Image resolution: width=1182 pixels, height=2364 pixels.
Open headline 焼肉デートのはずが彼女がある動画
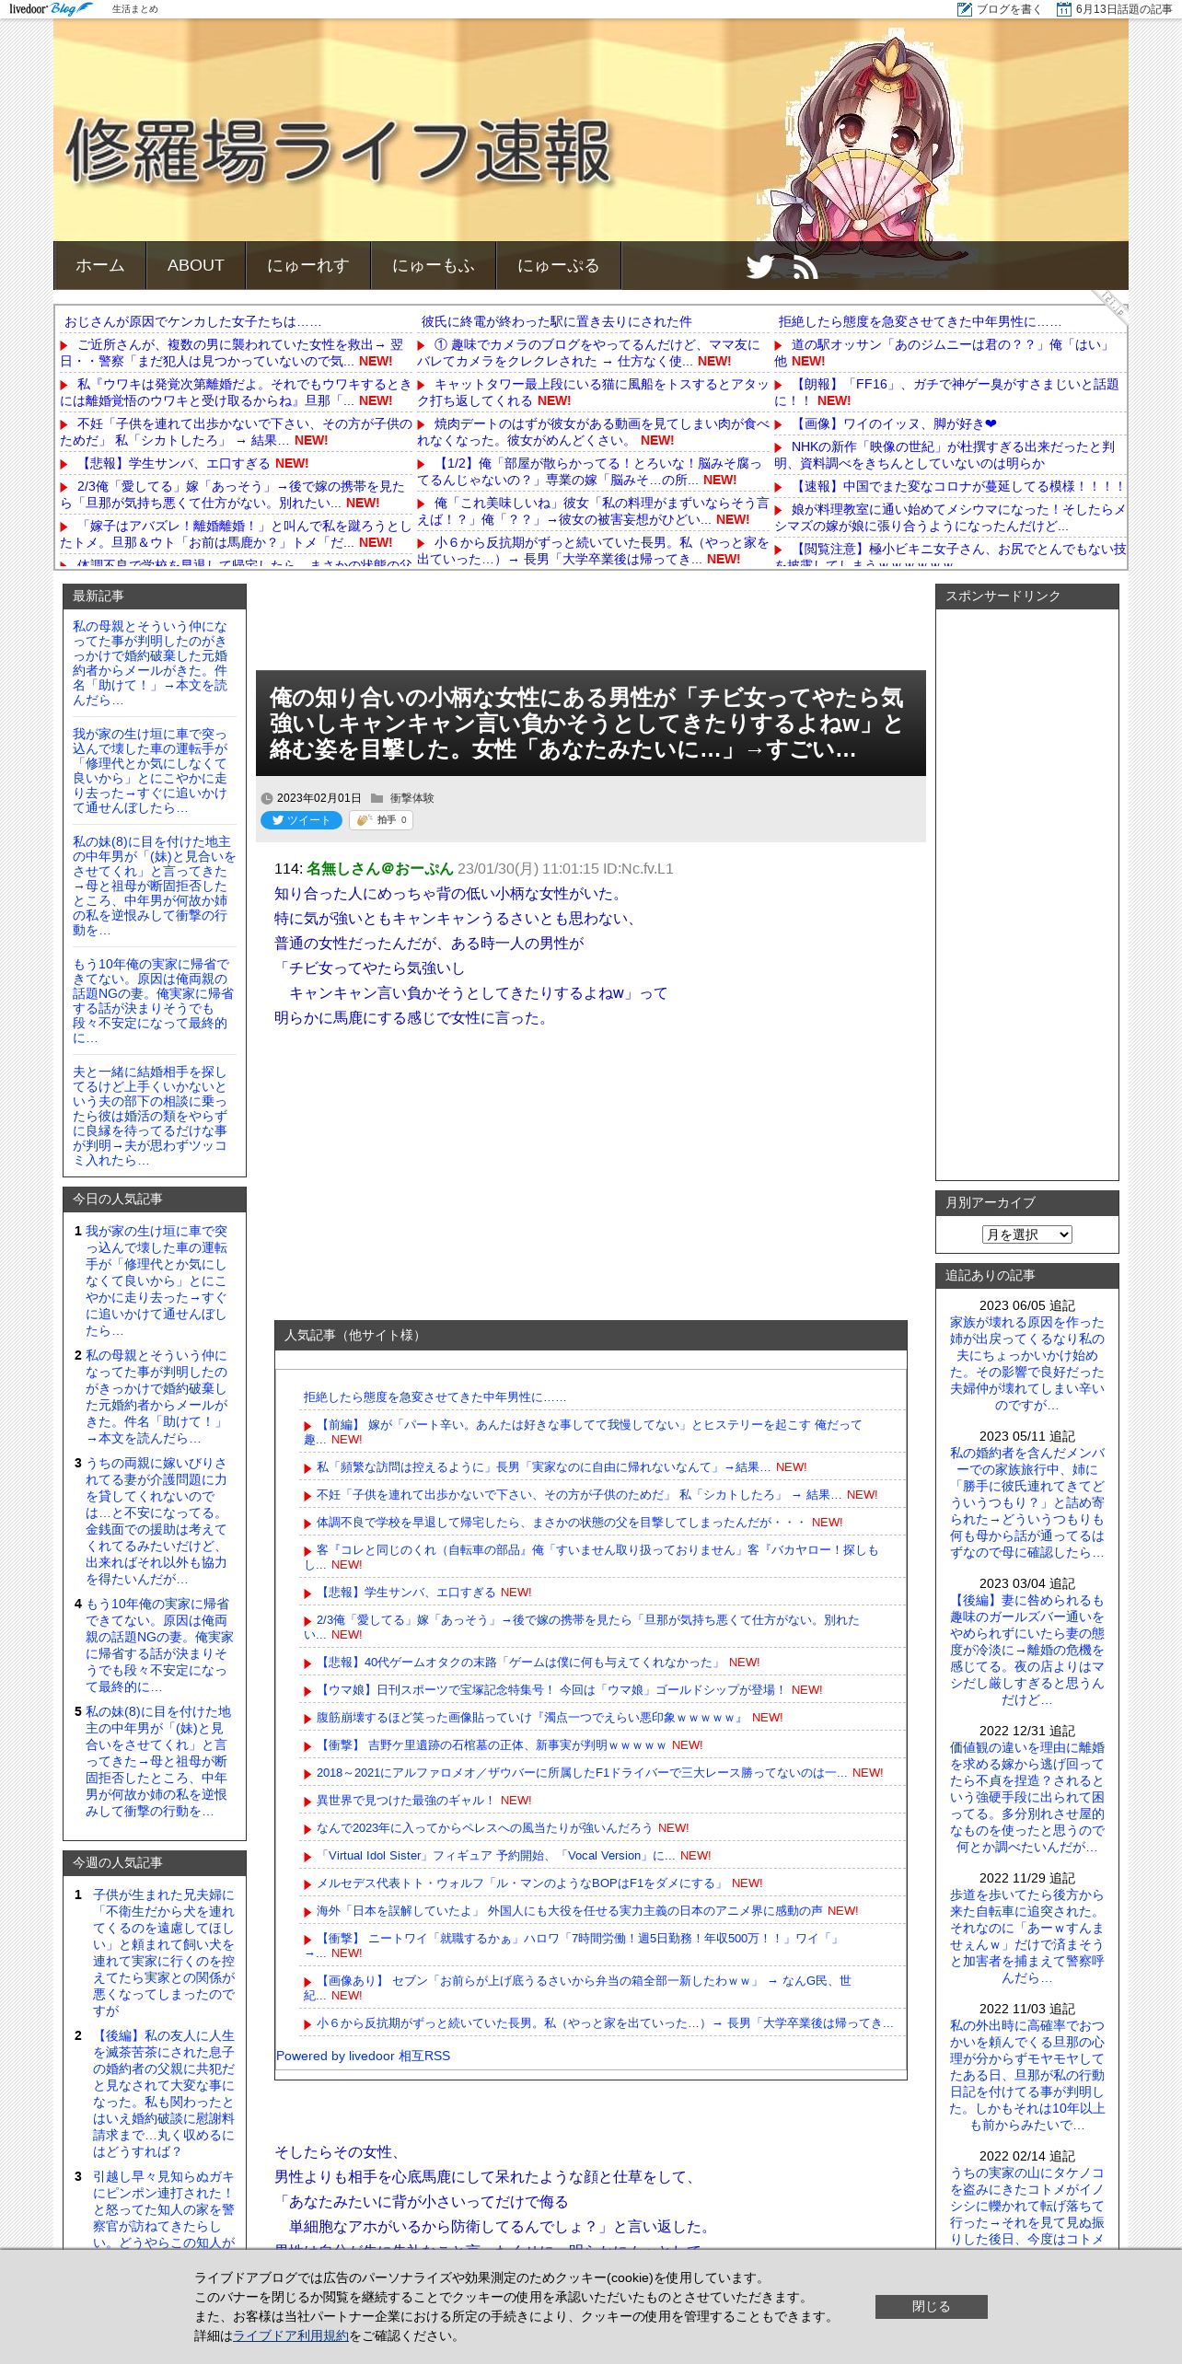tap(593, 432)
